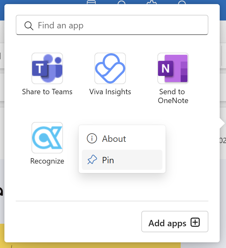Open the Send to OneNote icon

(x=173, y=68)
